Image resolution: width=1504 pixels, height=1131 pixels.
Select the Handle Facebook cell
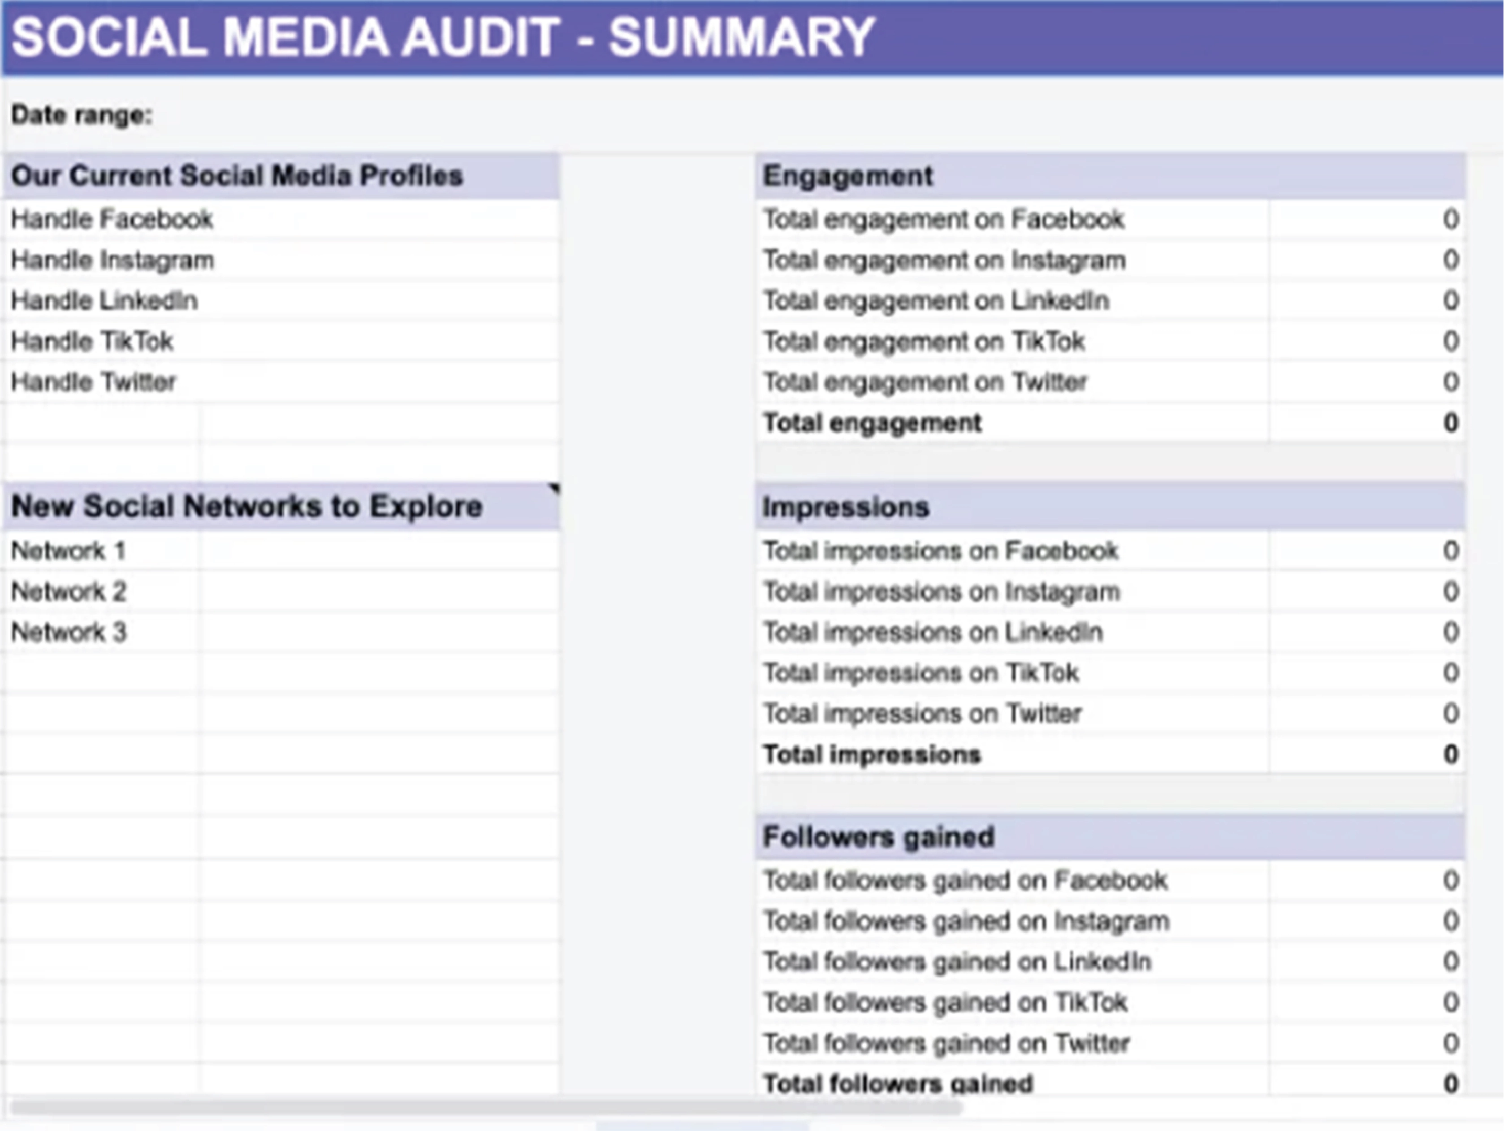tap(112, 219)
